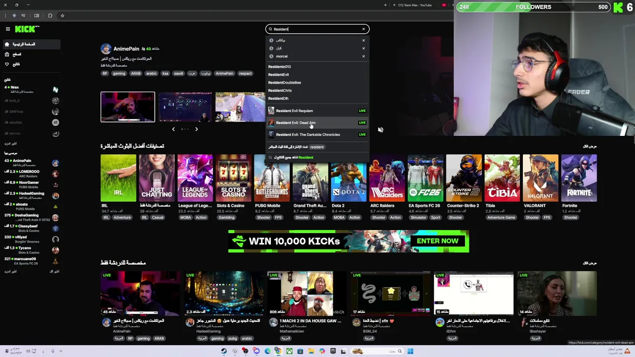
Task: Open a new browser tab
Action: (x=385, y=5)
